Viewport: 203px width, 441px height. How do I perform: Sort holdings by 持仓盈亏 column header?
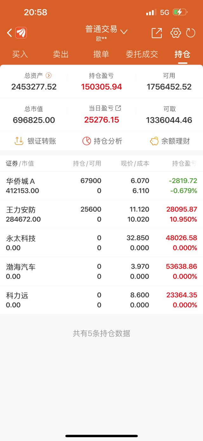184,163
